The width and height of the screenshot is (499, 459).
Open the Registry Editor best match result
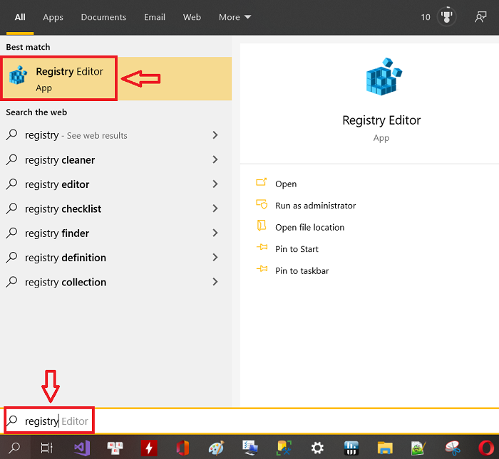[x=115, y=79]
